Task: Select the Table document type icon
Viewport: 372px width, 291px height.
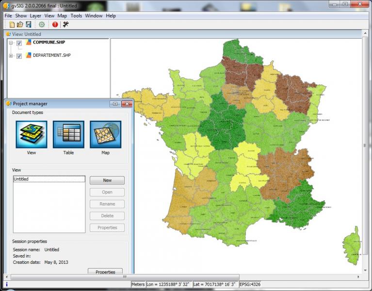Action: (x=68, y=134)
